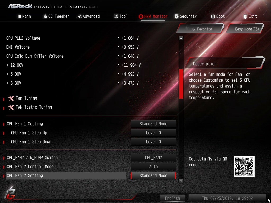This screenshot has height=203, width=271.
Task: Change CPU Fan 1 Step Up level
Action: 153,133
